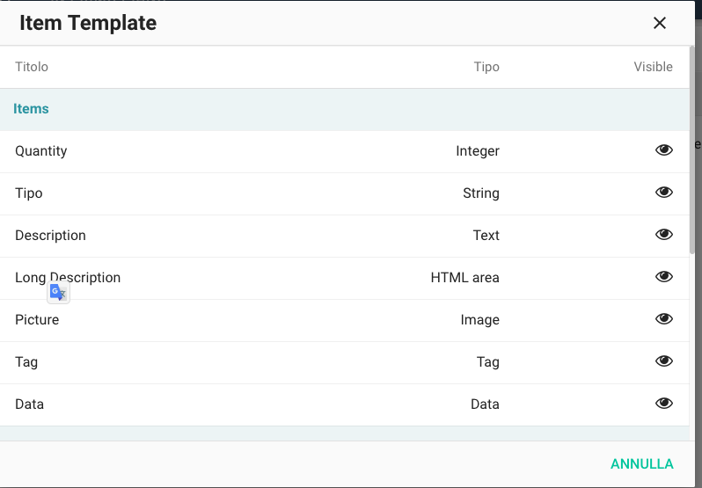Hide the Long Description field

(664, 277)
